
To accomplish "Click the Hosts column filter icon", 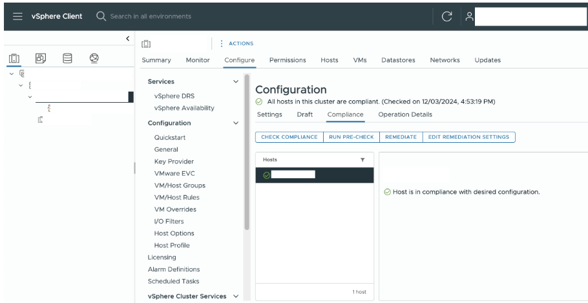I will (x=362, y=159).
